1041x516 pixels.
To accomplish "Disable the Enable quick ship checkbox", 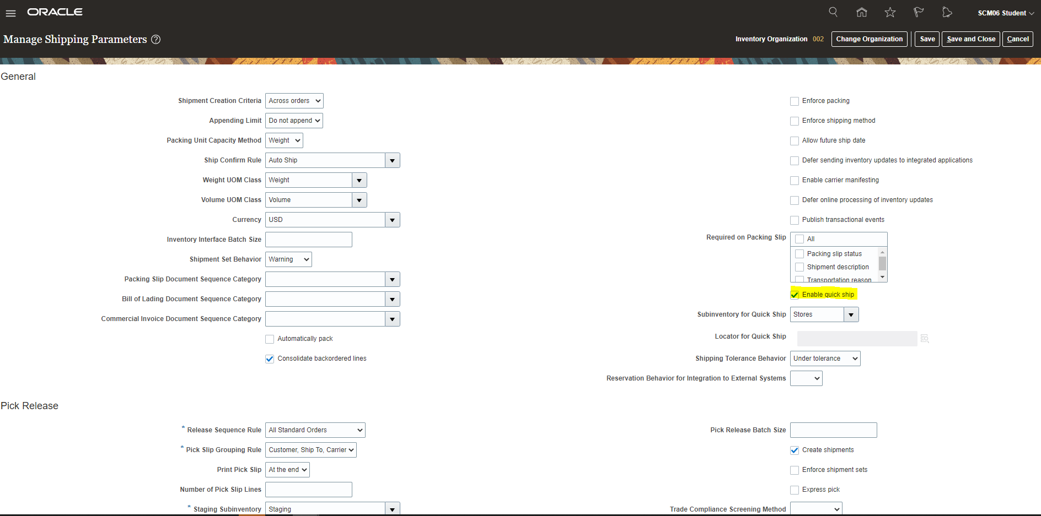I will 795,294.
